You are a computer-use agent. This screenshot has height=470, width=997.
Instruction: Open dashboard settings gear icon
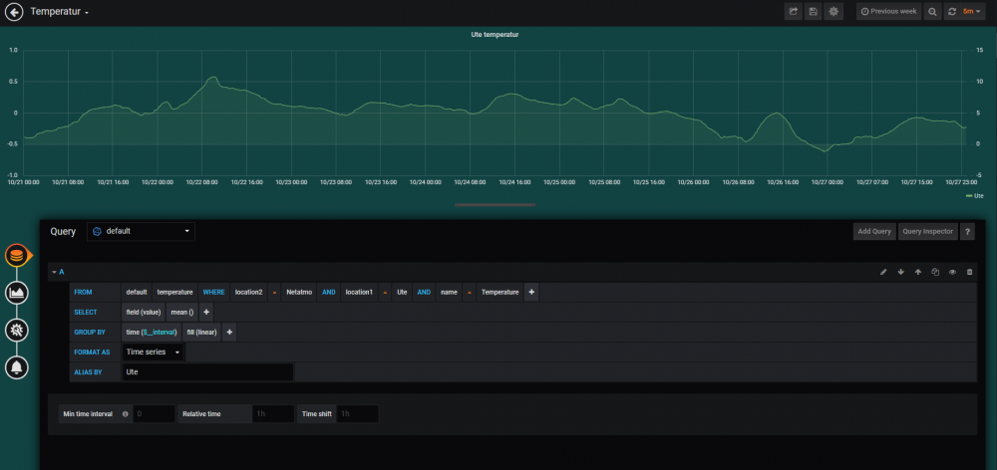click(x=834, y=12)
